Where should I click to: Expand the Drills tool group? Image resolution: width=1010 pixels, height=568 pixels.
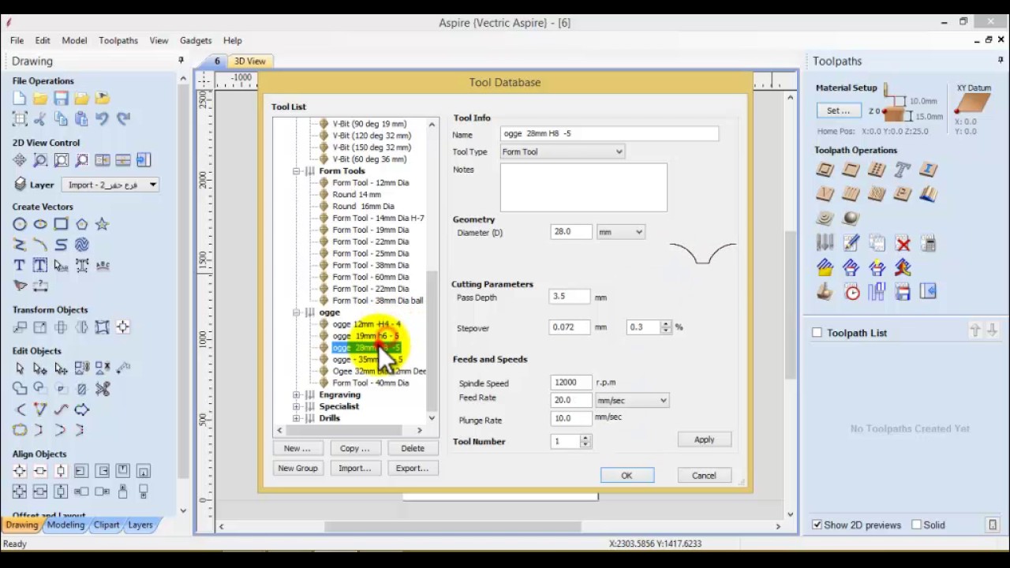tap(297, 418)
